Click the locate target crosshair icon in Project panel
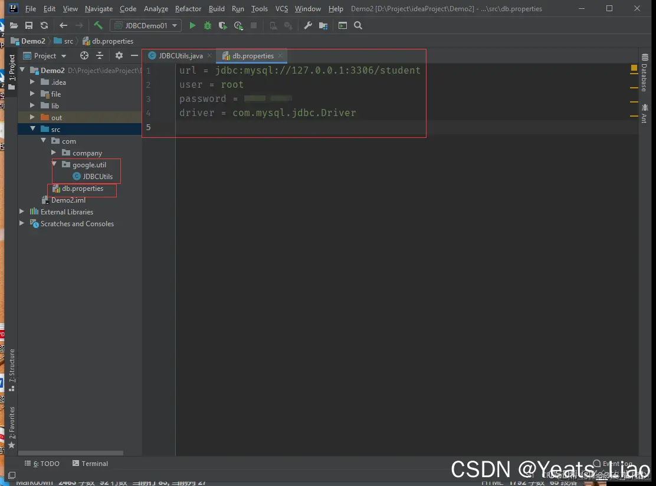This screenshot has width=656, height=486. pos(84,55)
